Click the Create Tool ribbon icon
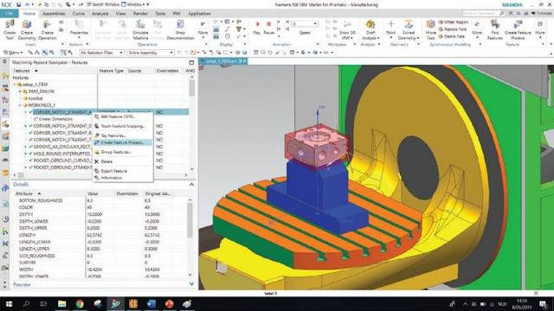Screen dimensions: 554x311 [x=10, y=29]
